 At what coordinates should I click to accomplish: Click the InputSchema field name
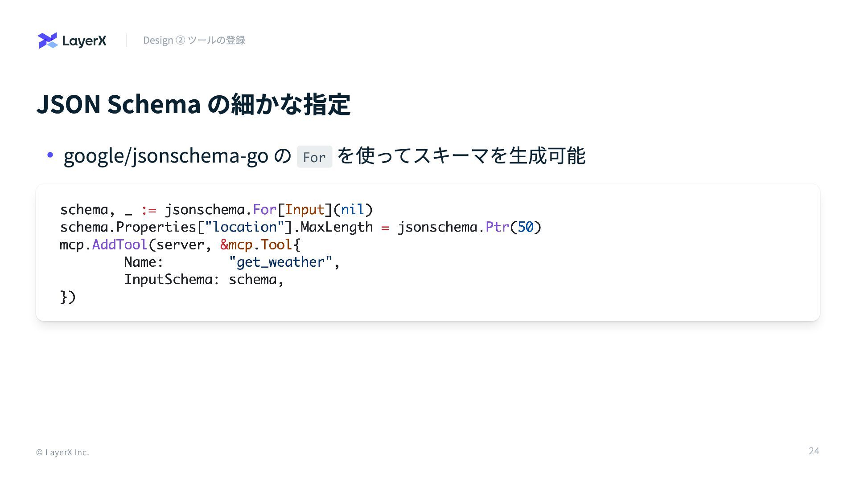point(169,279)
